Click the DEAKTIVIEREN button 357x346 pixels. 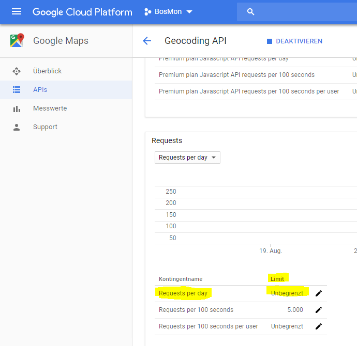[294, 41]
